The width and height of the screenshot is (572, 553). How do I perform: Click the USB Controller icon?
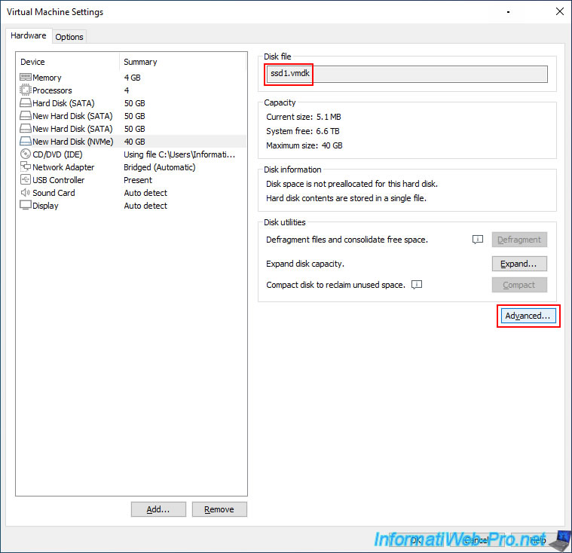pyautogui.click(x=26, y=180)
